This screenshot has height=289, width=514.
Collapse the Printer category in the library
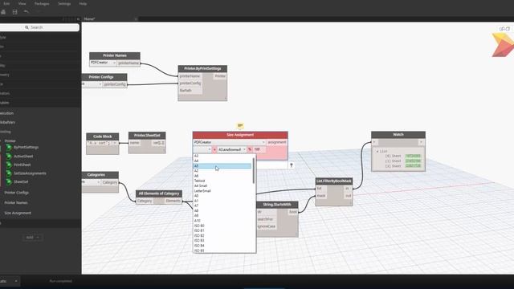click(x=10, y=141)
